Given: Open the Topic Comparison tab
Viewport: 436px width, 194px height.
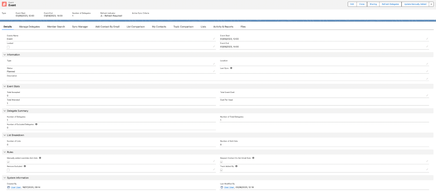Looking at the screenshot, I should coord(184,27).
